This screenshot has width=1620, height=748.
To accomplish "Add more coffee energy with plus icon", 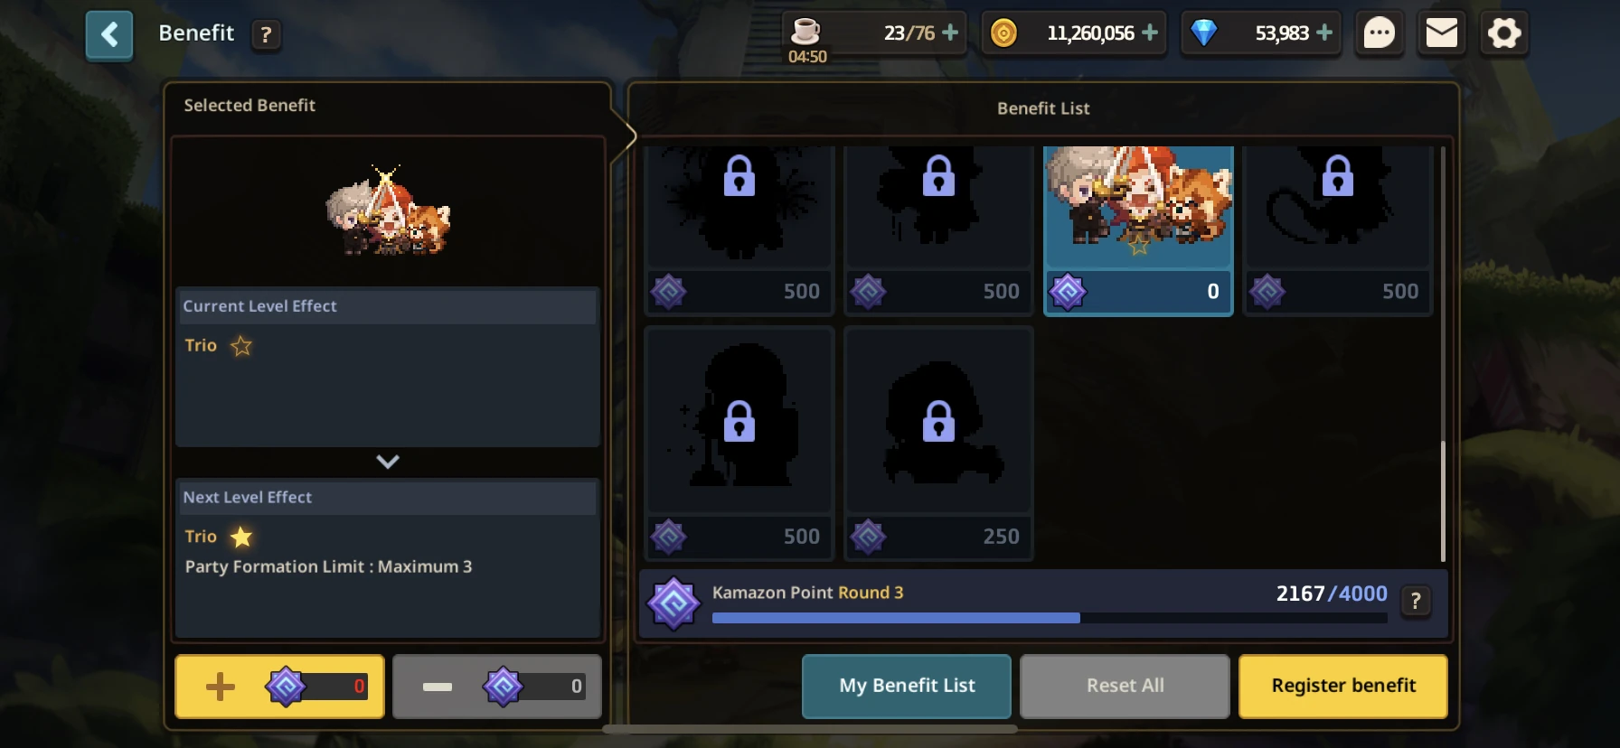I will tap(950, 33).
